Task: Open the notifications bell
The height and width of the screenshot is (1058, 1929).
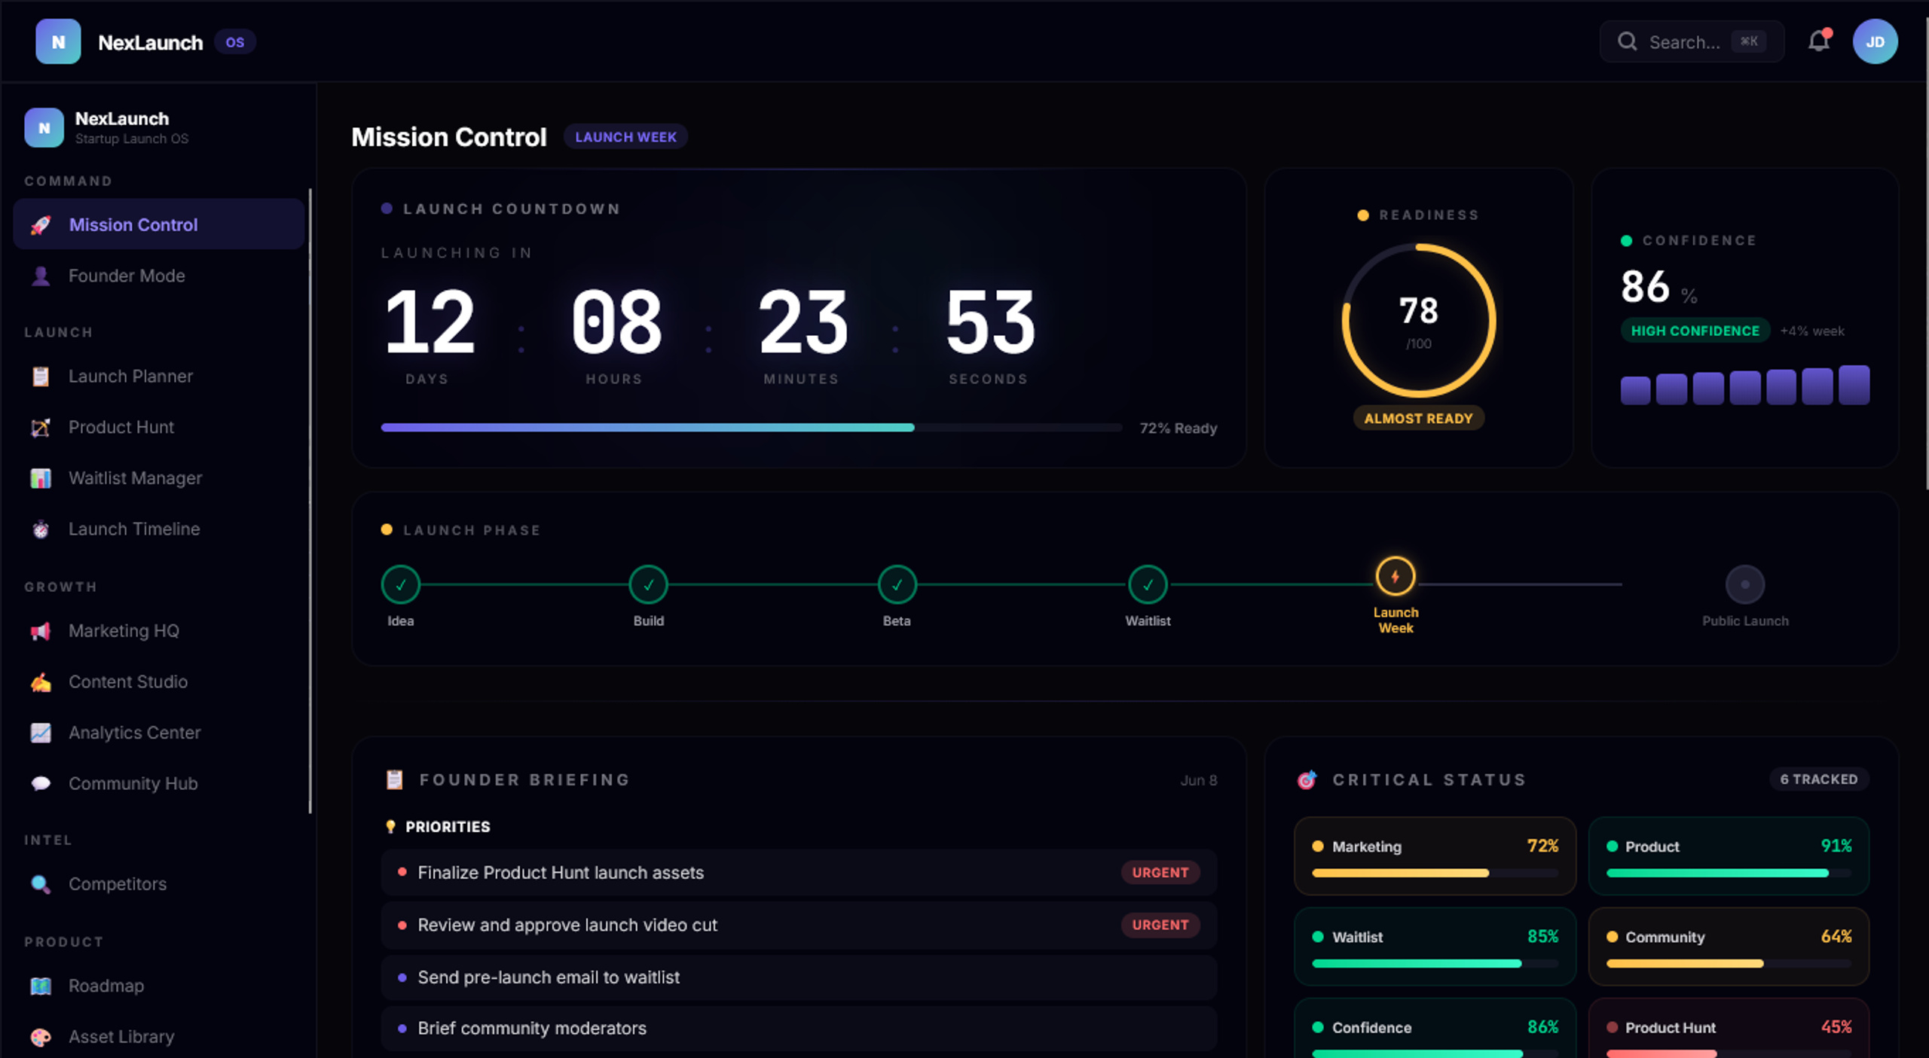Action: coord(1818,41)
